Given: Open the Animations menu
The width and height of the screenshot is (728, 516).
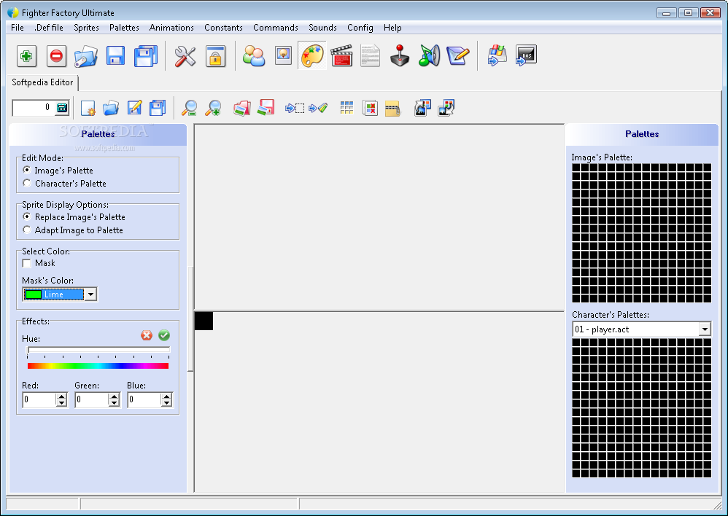Looking at the screenshot, I should (171, 28).
